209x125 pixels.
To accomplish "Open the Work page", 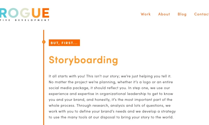I will pyautogui.click(x=146, y=14).
